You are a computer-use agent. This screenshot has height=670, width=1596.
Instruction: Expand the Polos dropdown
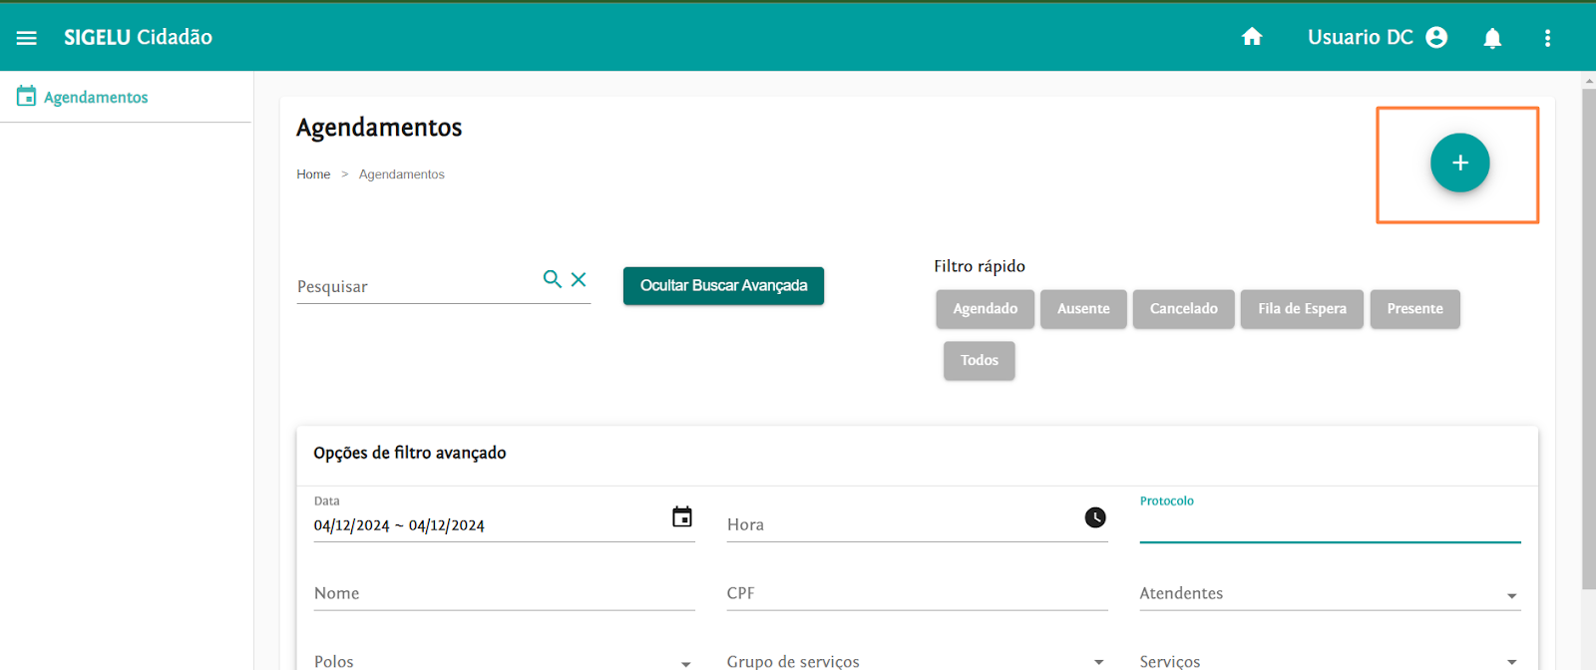pyautogui.click(x=685, y=662)
